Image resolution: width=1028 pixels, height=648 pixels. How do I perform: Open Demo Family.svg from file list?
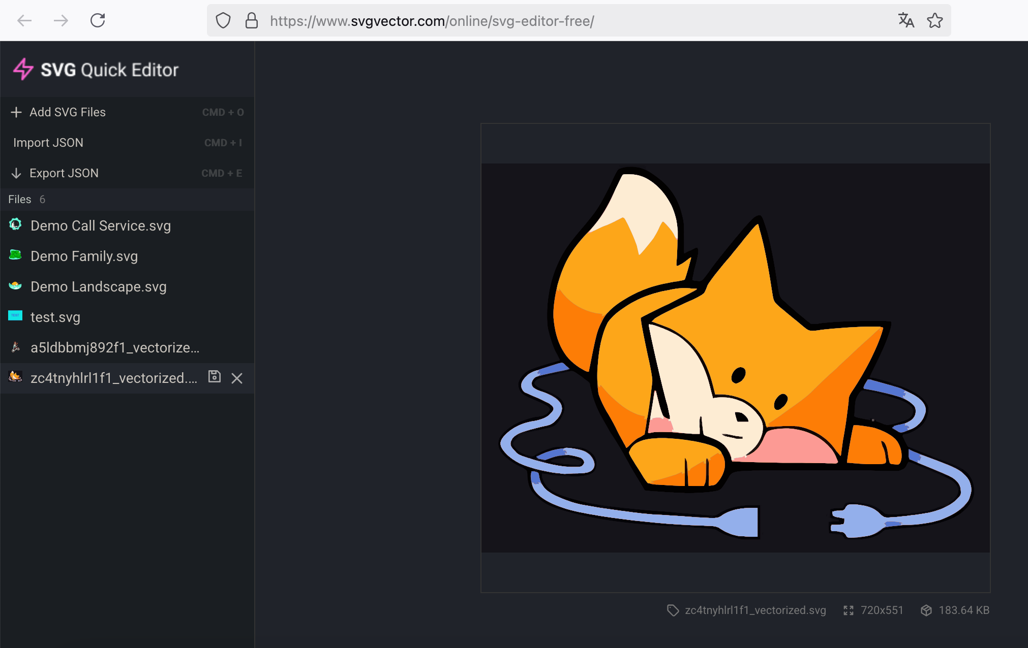[84, 256]
